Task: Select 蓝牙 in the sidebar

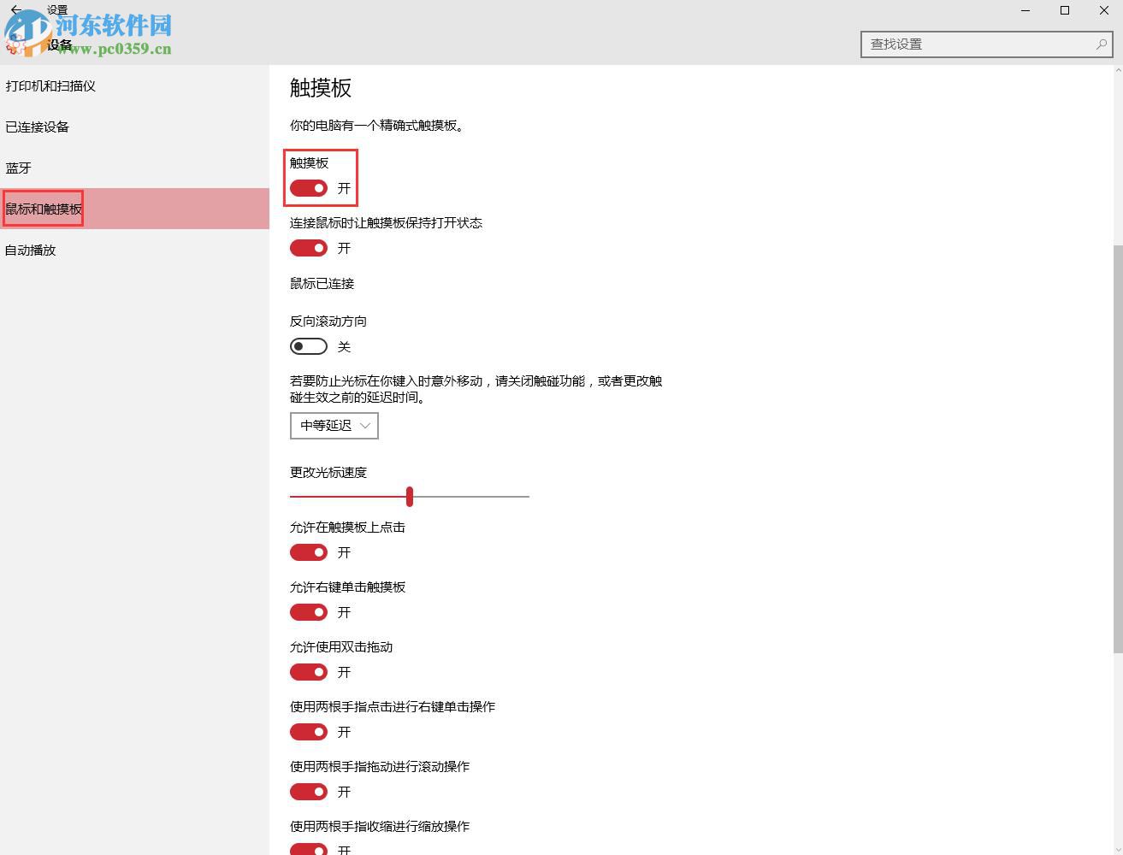Action: 18,168
